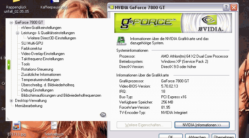The image size is (249, 138).
Task: Click the NVIDIA title bar icon
Action: tap(111, 7)
